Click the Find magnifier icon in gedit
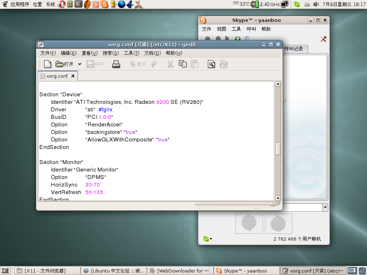Screen dimensions: 367x275 click(211, 64)
